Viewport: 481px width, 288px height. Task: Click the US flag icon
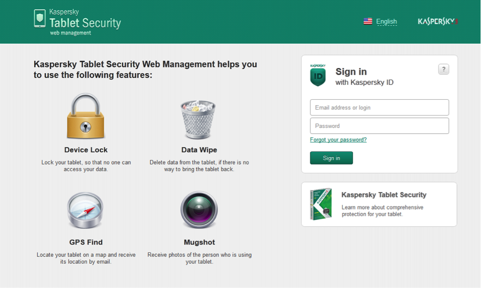click(x=368, y=21)
